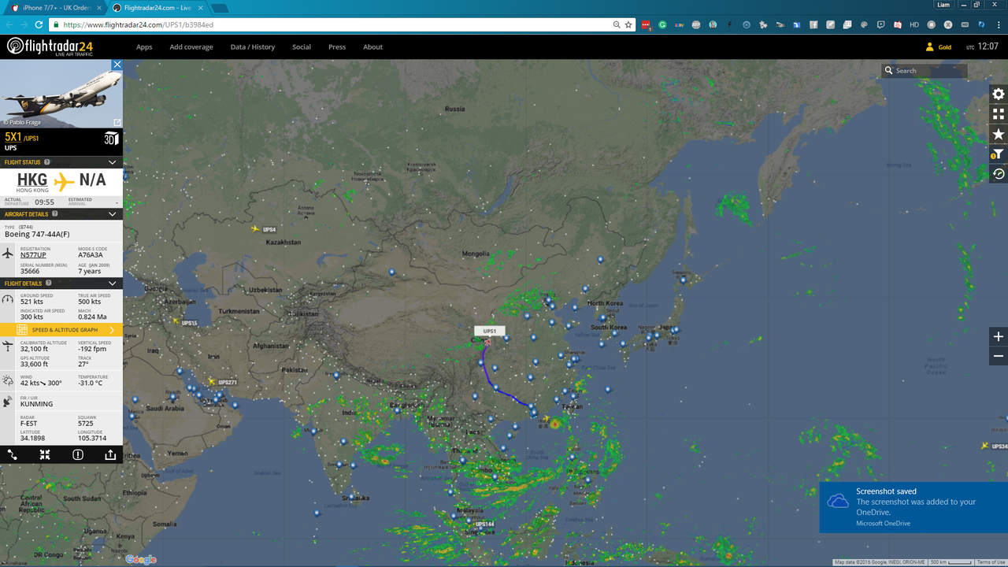Open 3D view of the flight
The height and width of the screenshot is (567, 1008).
point(111,139)
